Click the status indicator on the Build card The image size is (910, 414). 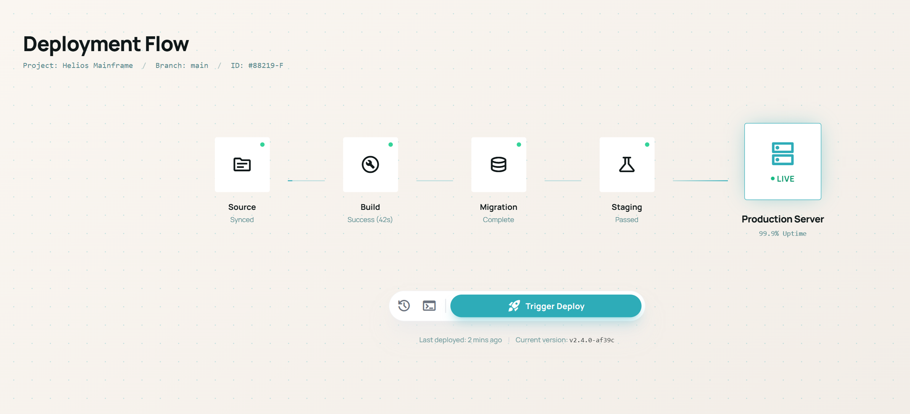[x=390, y=144]
